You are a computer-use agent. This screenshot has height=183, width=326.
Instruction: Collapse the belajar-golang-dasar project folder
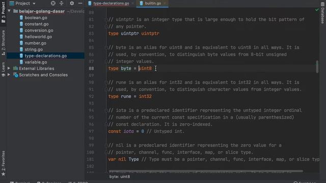[9, 11]
